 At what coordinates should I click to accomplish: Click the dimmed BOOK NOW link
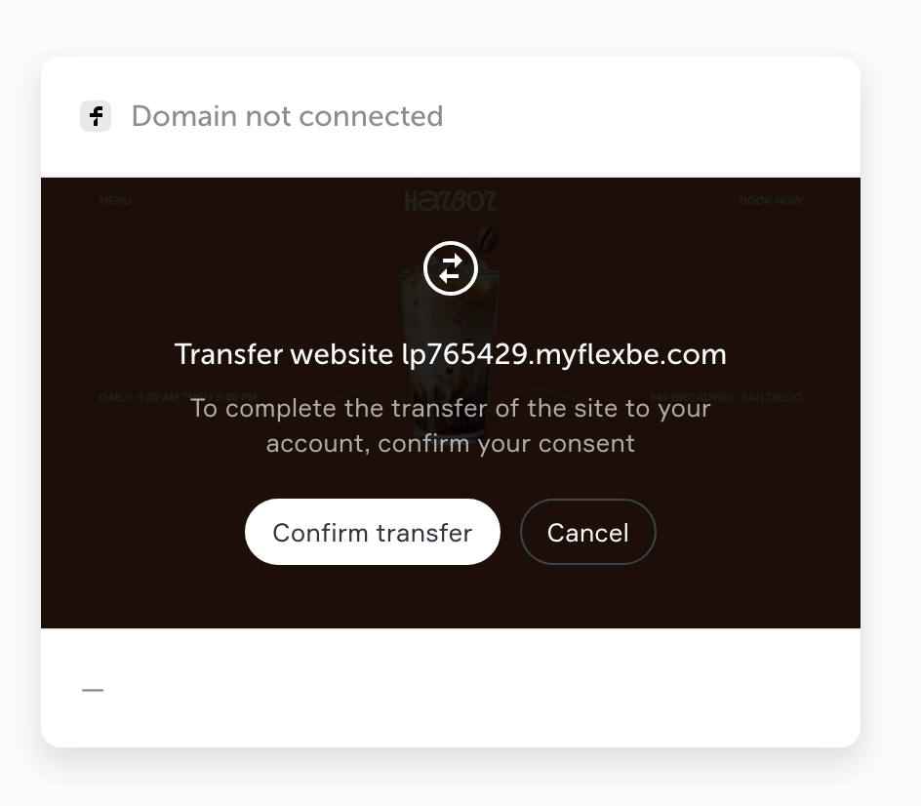pyautogui.click(x=770, y=201)
